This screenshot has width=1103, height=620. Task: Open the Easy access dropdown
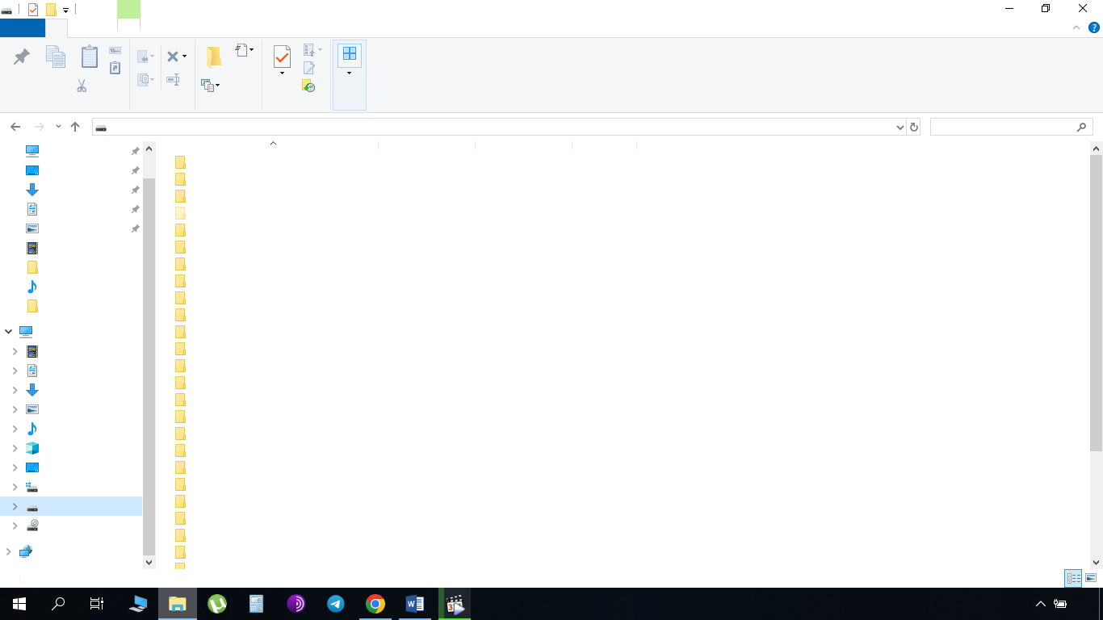211,85
